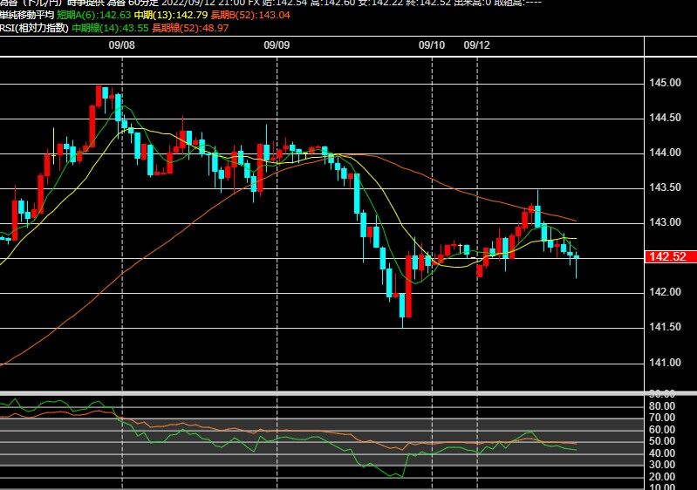Select the tall red candle at the 141.50 low
This screenshot has height=490, width=697.
[x=408, y=286]
